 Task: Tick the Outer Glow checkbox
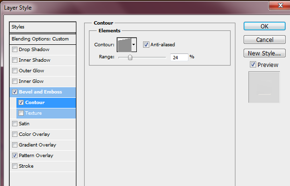tap(14, 71)
